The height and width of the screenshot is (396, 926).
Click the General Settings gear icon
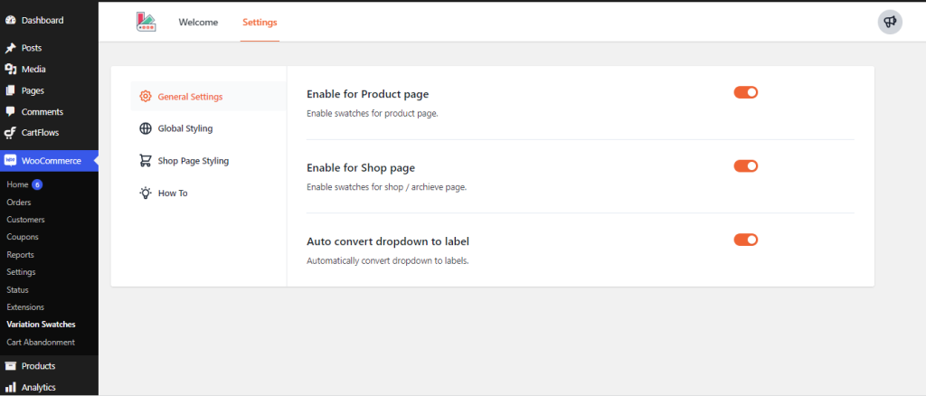(x=146, y=97)
